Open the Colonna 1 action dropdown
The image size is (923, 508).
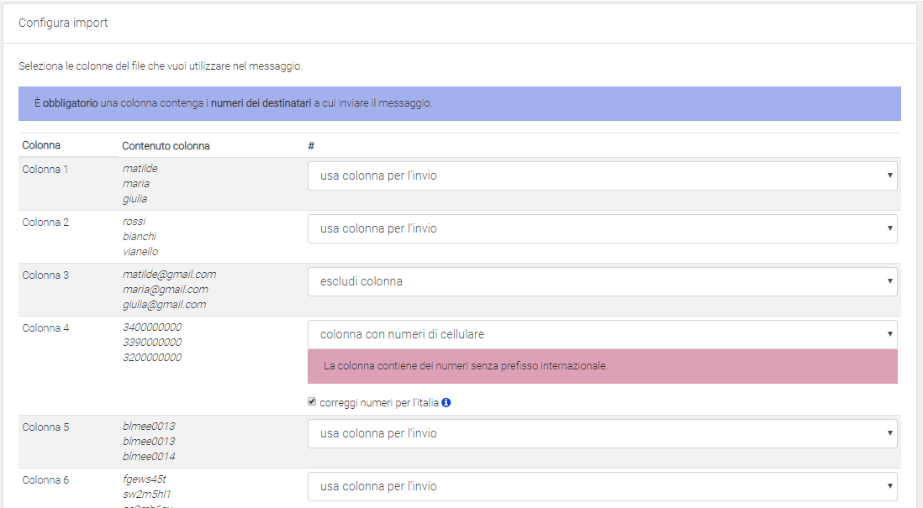pos(602,176)
